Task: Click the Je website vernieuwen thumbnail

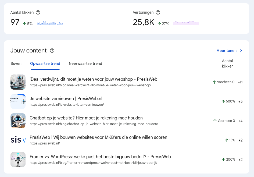Action: click(18, 101)
